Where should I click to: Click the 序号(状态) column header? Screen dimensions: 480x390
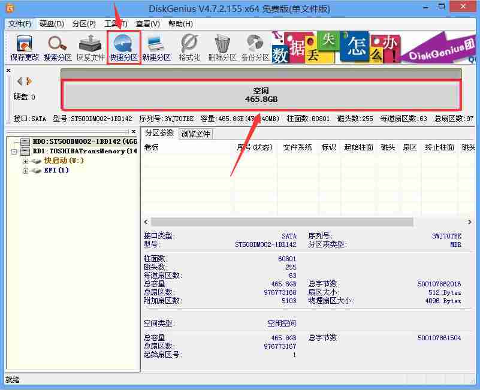point(255,147)
